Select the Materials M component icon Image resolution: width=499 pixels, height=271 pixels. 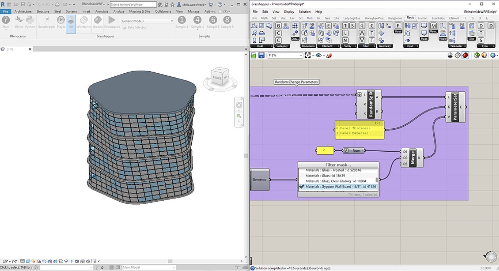[x=433, y=26]
